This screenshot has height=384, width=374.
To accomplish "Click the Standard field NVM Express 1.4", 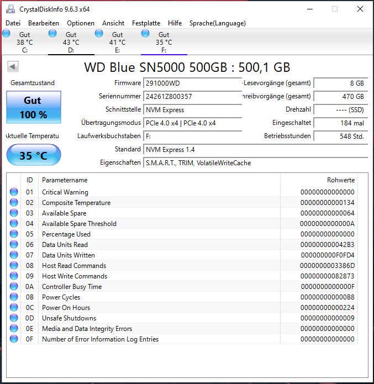I will (255, 149).
